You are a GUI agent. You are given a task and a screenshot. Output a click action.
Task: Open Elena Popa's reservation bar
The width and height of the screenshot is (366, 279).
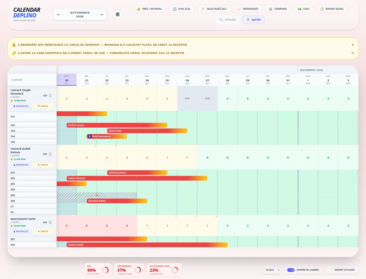pyautogui.click(x=147, y=131)
